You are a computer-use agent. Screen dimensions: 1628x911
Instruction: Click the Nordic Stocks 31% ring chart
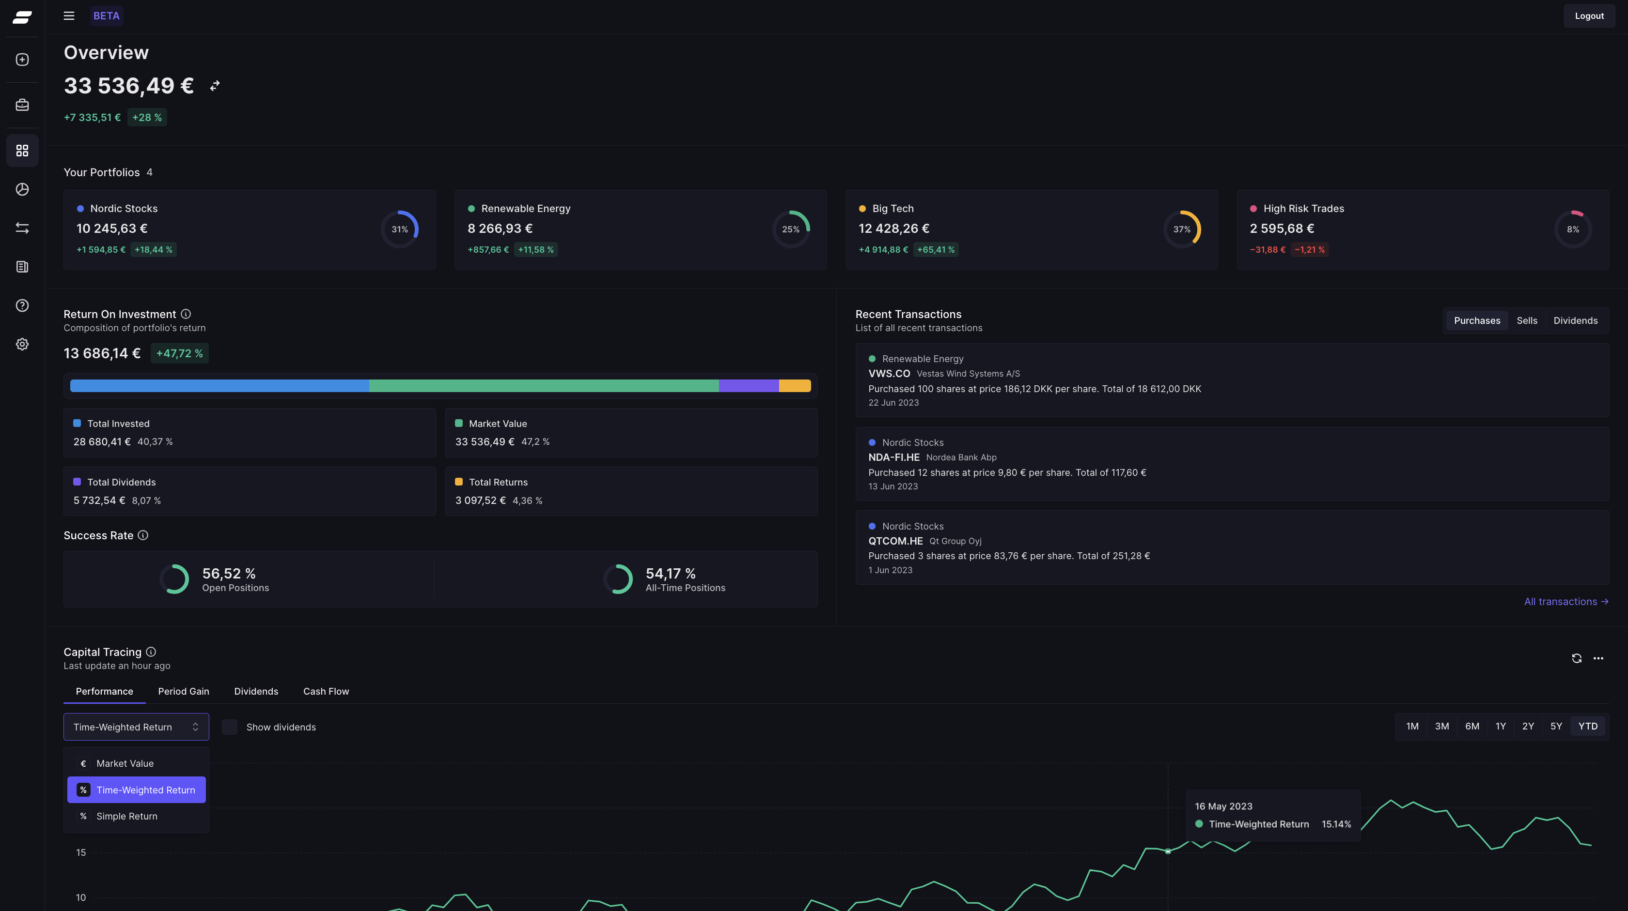(399, 229)
